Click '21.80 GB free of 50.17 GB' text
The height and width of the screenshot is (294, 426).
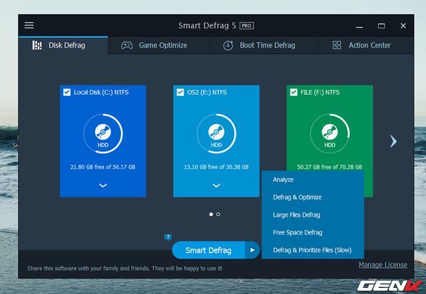[x=103, y=167]
